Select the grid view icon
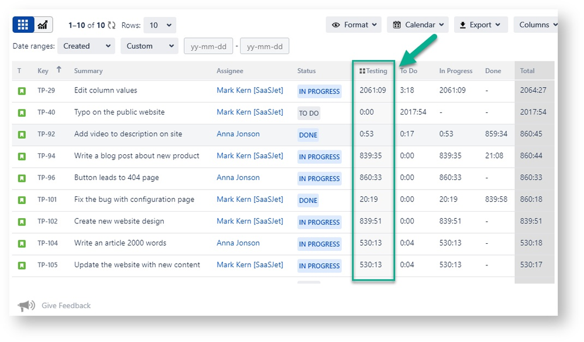The height and width of the screenshot is (342, 584). pos(22,24)
